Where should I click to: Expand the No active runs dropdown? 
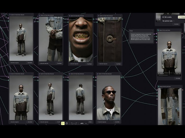pyautogui.click(x=168, y=21)
